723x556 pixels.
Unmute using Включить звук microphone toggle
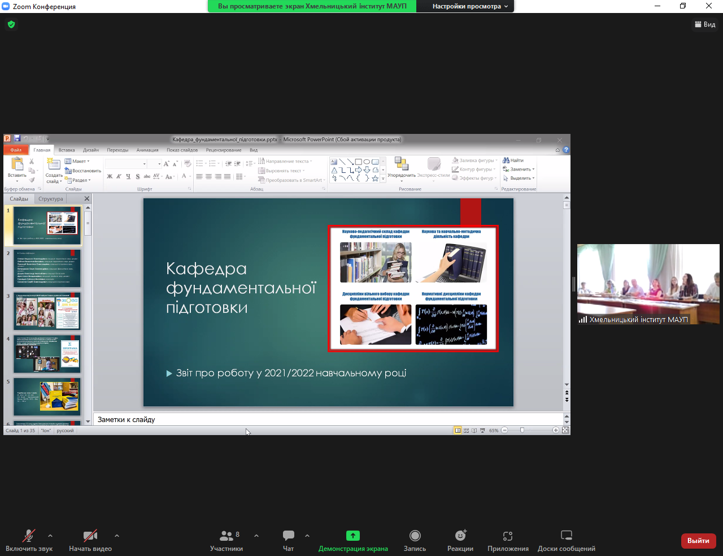coord(29,536)
